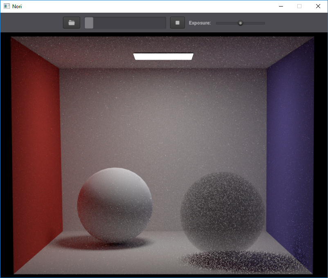Maximize the Nori window
The width and height of the screenshot is (328, 278).
(299, 6)
